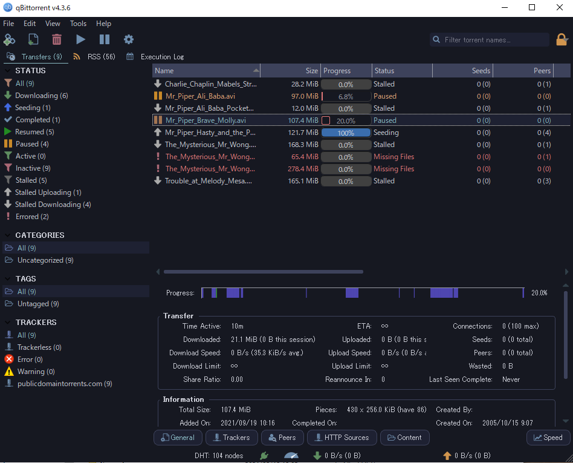Filter by Paused (4) status
This screenshot has width=573, height=463.
click(x=27, y=144)
